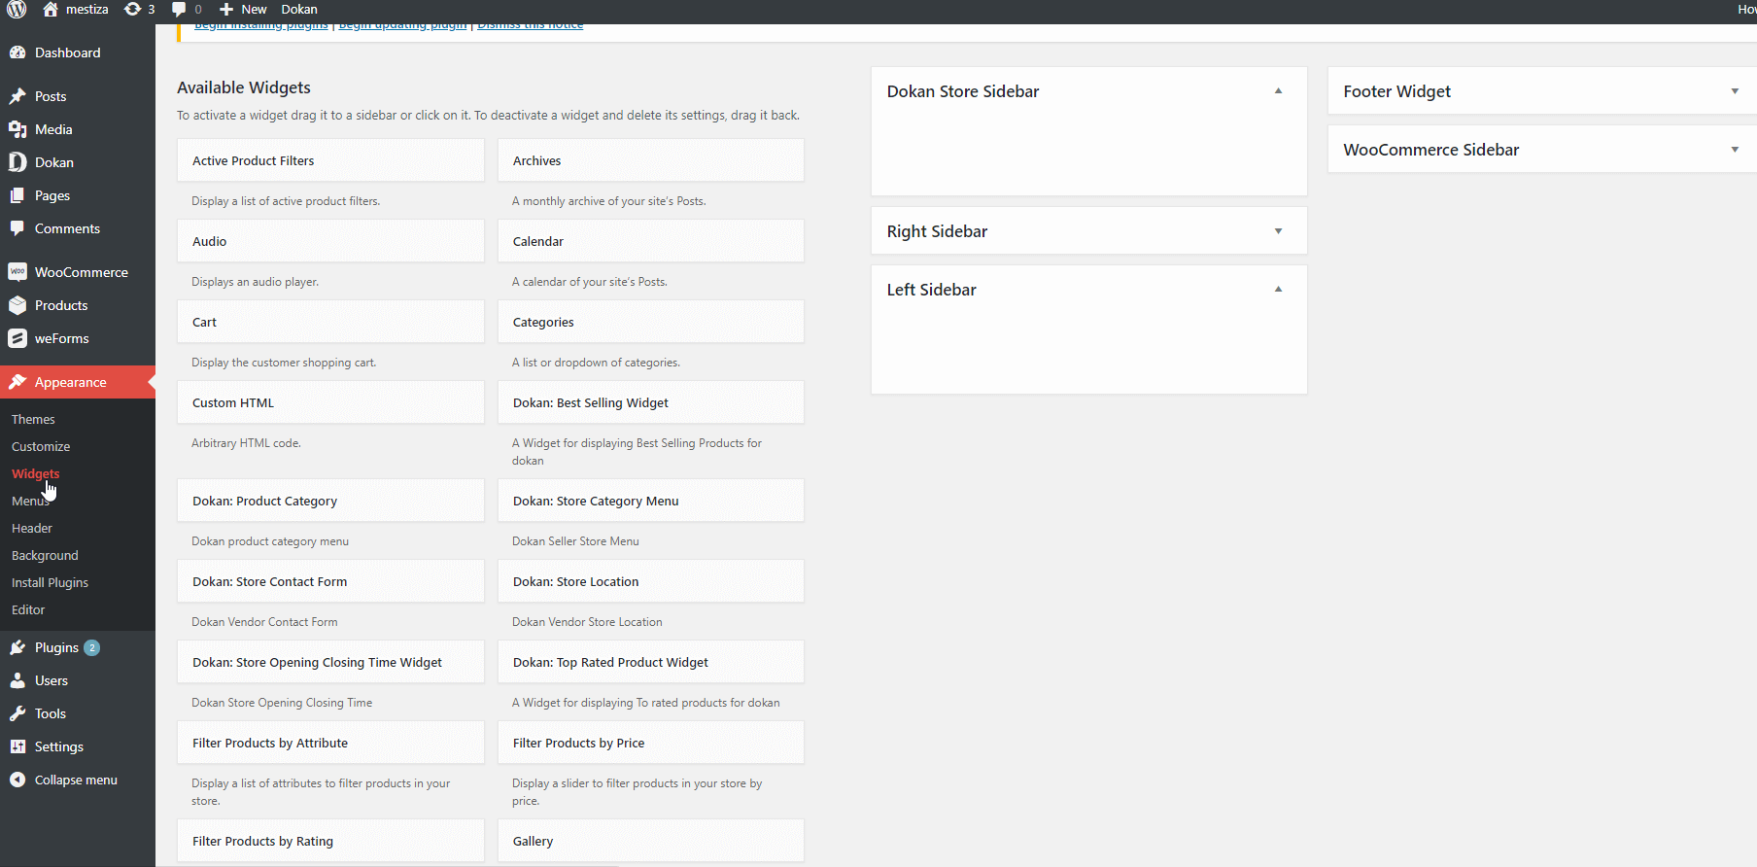Expand the Footer Widget panel arrow
The width and height of the screenshot is (1757, 867).
(x=1735, y=91)
